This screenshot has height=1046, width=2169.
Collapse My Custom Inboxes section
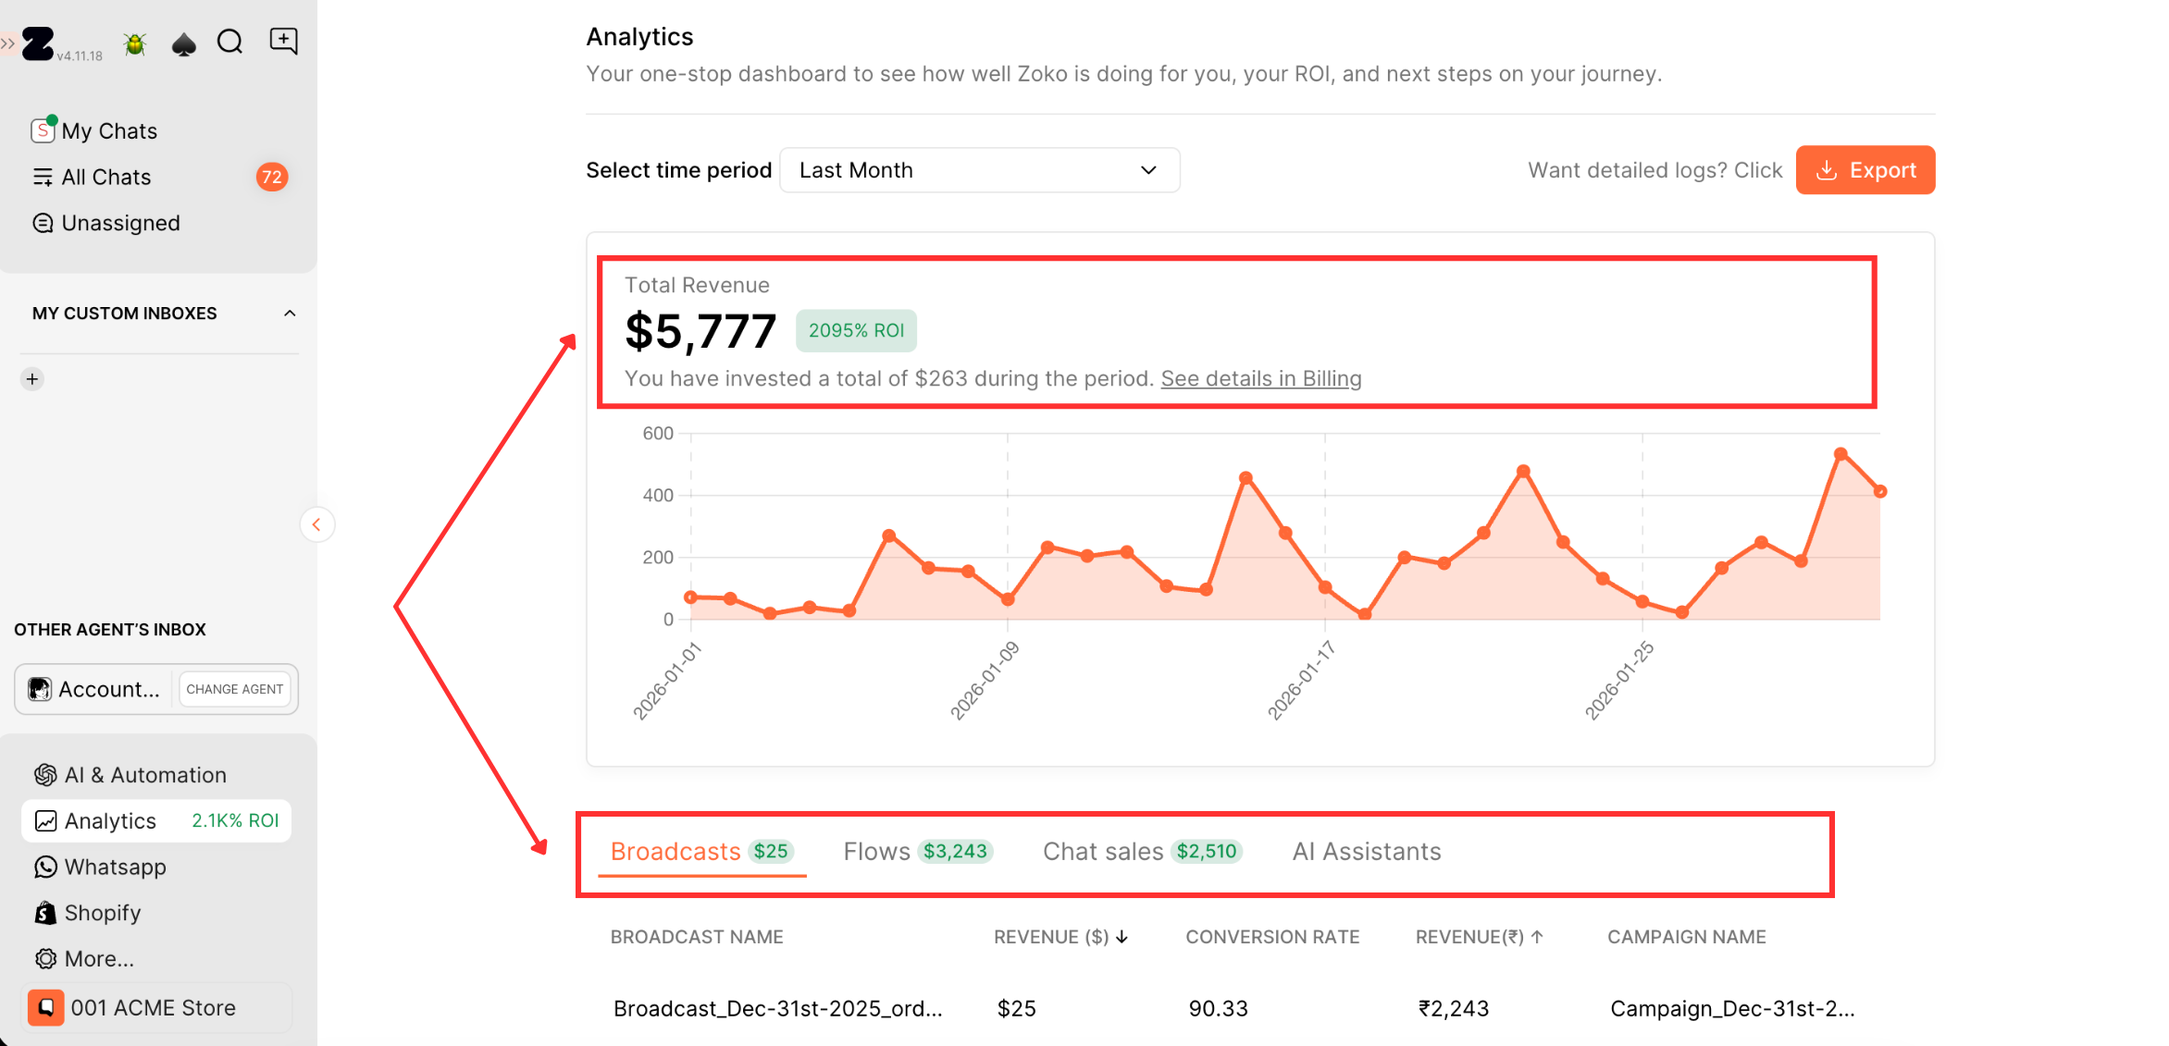290,314
